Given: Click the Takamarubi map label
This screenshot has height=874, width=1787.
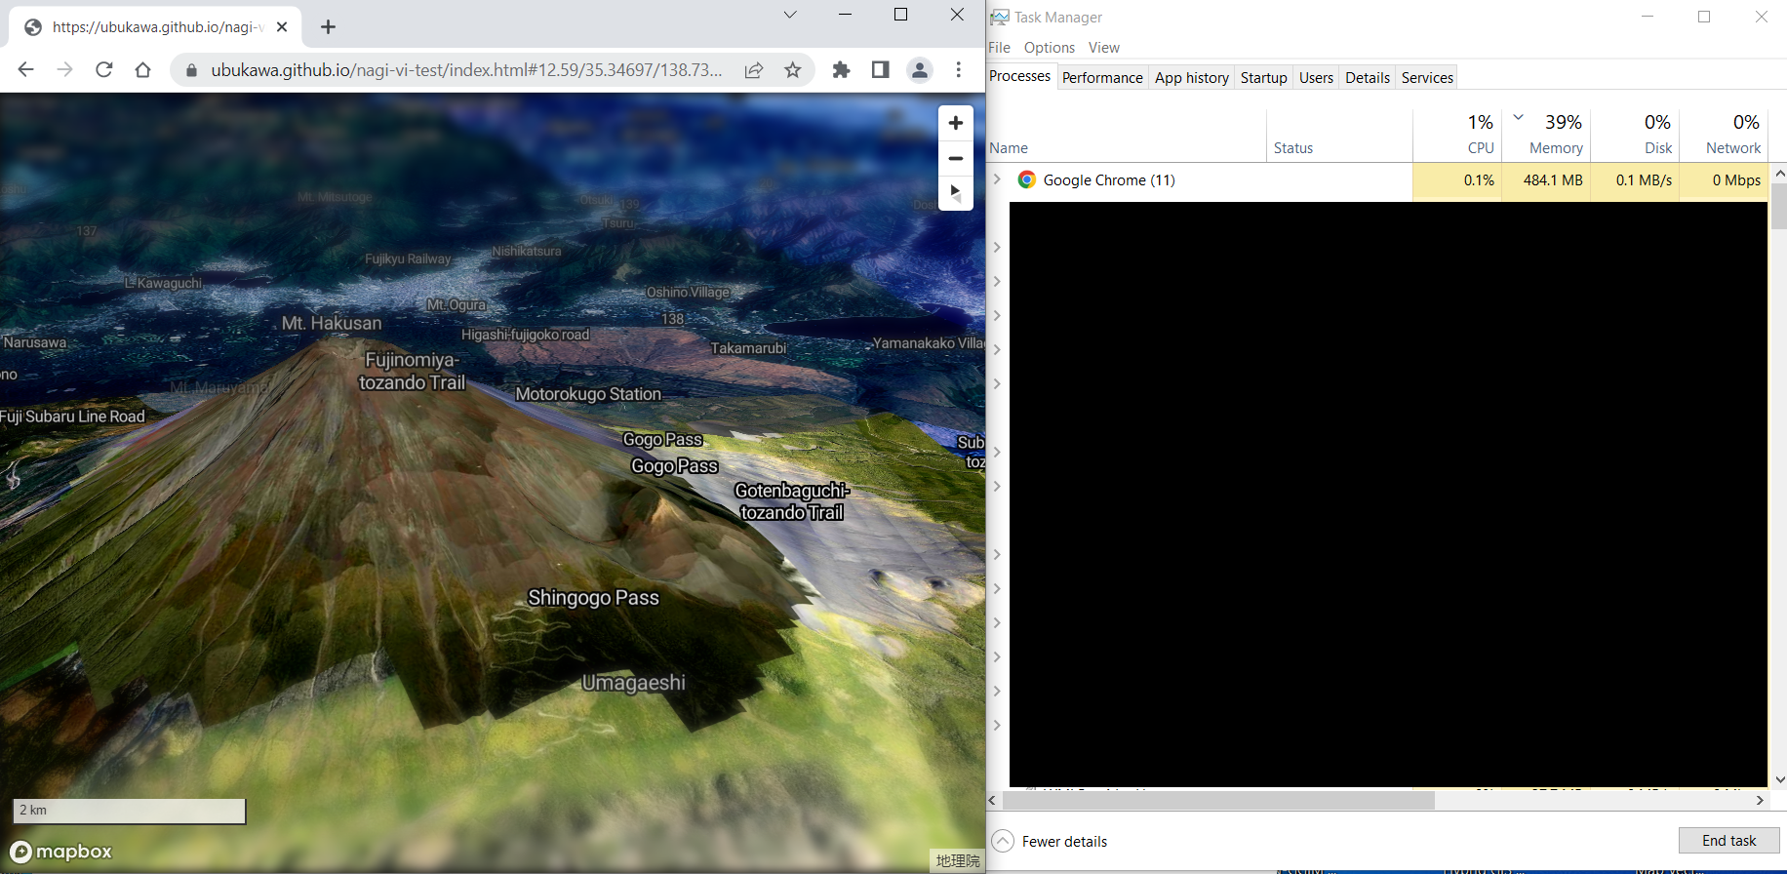Looking at the screenshot, I should point(748,348).
